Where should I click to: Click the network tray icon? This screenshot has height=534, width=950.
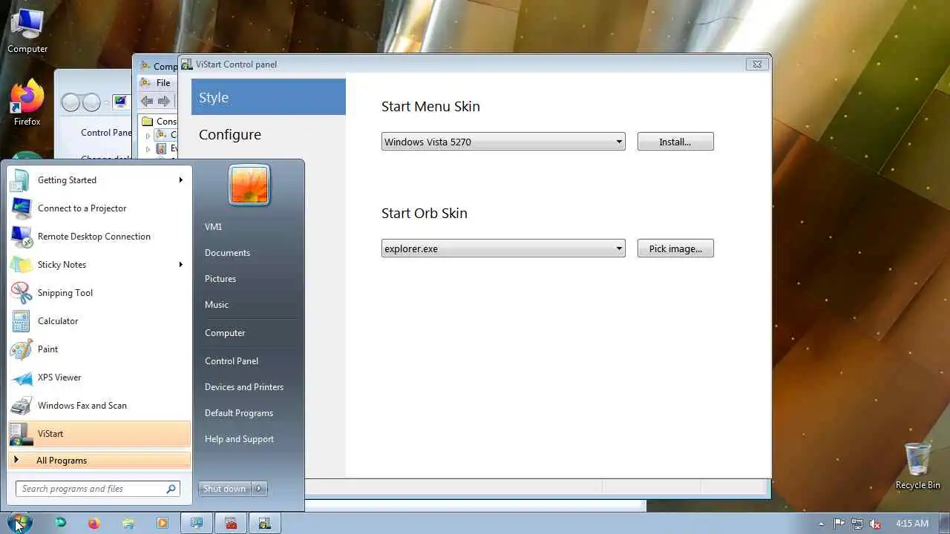[x=857, y=524]
